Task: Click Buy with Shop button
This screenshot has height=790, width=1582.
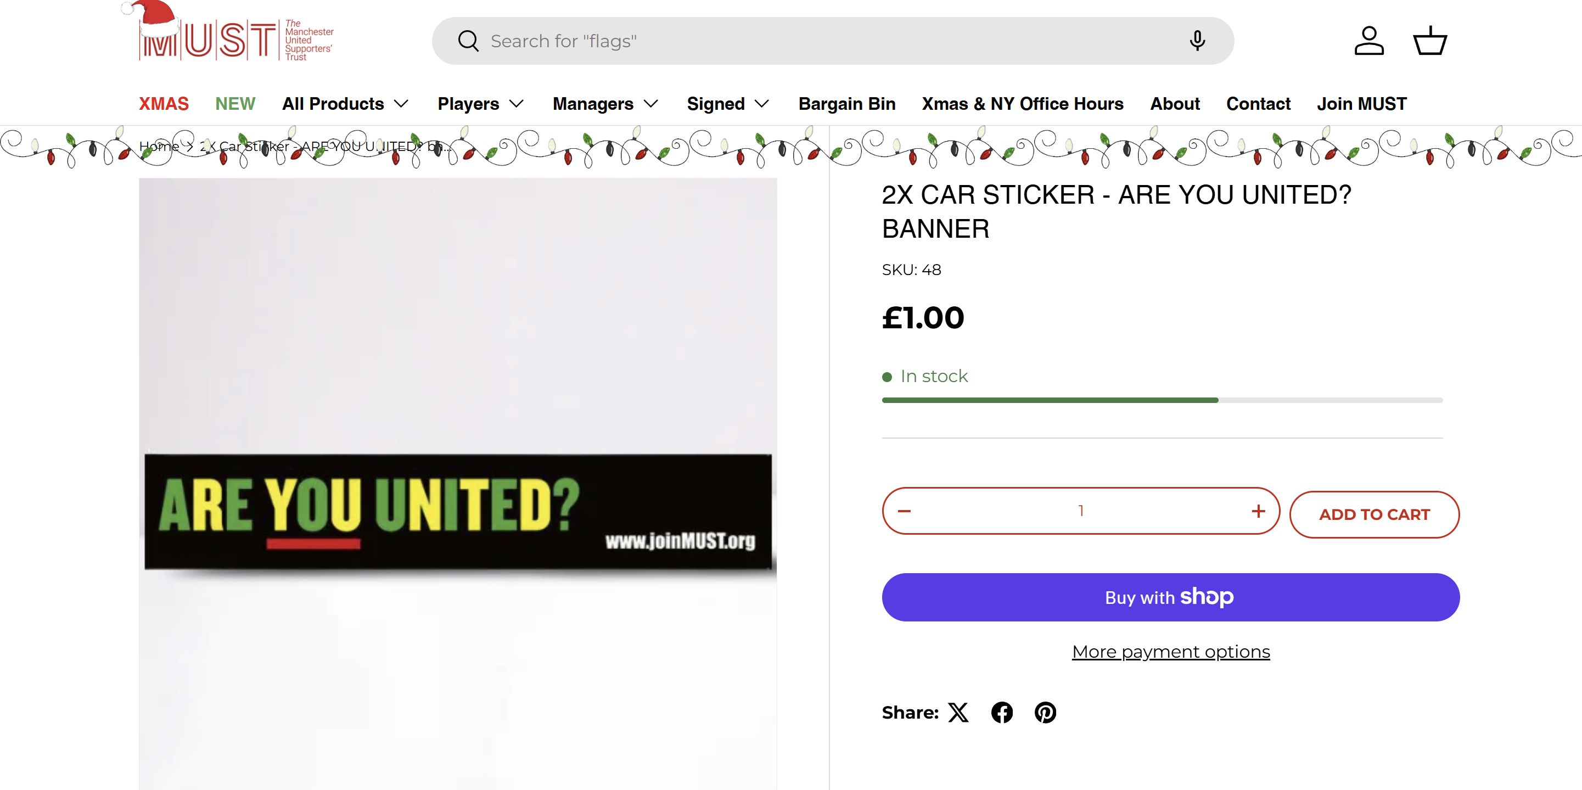Action: (x=1170, y=597)
